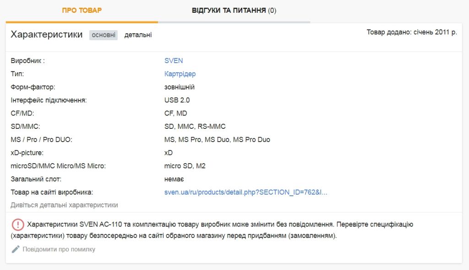Screen dimensions: 469x270
Task: Select the основні characteristics view
Action: point(104,35)
